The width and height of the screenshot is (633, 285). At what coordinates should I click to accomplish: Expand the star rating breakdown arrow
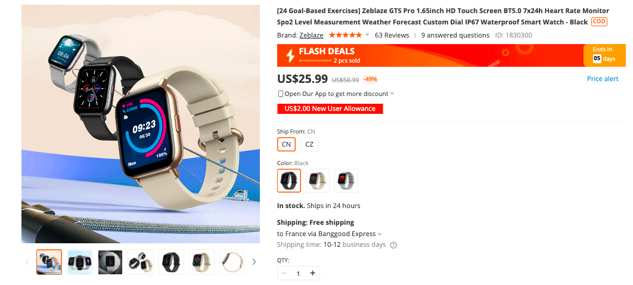coord(367,35)
